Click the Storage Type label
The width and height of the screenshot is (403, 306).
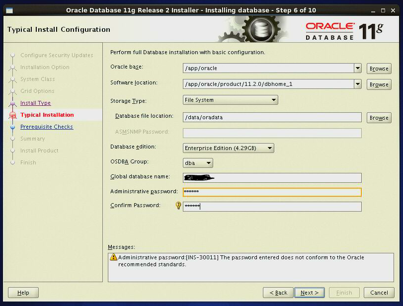[128, 101]
